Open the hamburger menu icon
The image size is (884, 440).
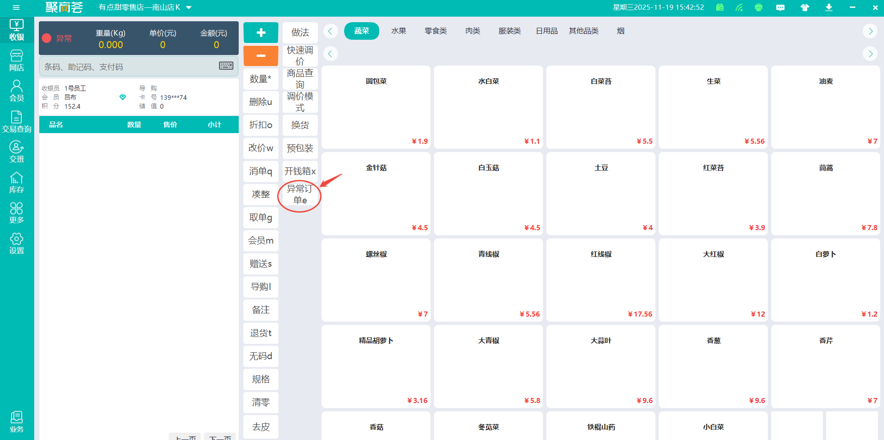[16, 7]
